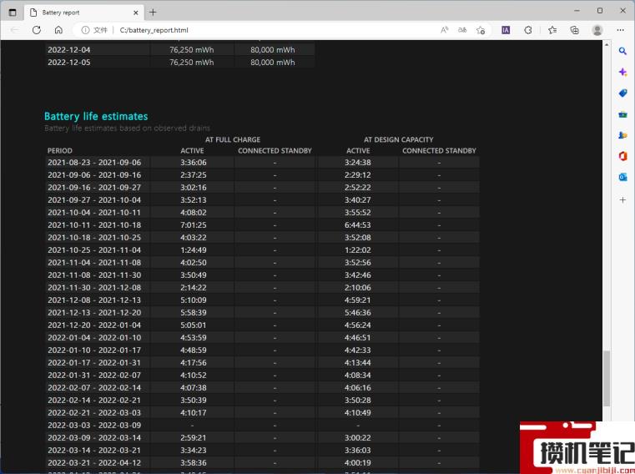Open sidebar Outlook icon
The height and width of the screenshot is (474, 635).
coord(622,177)
